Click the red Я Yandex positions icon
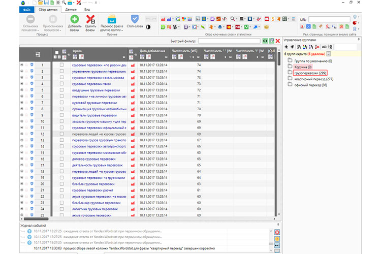The image size is (381, 254). point(341,26)
